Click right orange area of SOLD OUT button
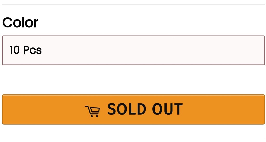Image resolution: width=266 pixels, height=142 pixels. click(x=224, y=109)
